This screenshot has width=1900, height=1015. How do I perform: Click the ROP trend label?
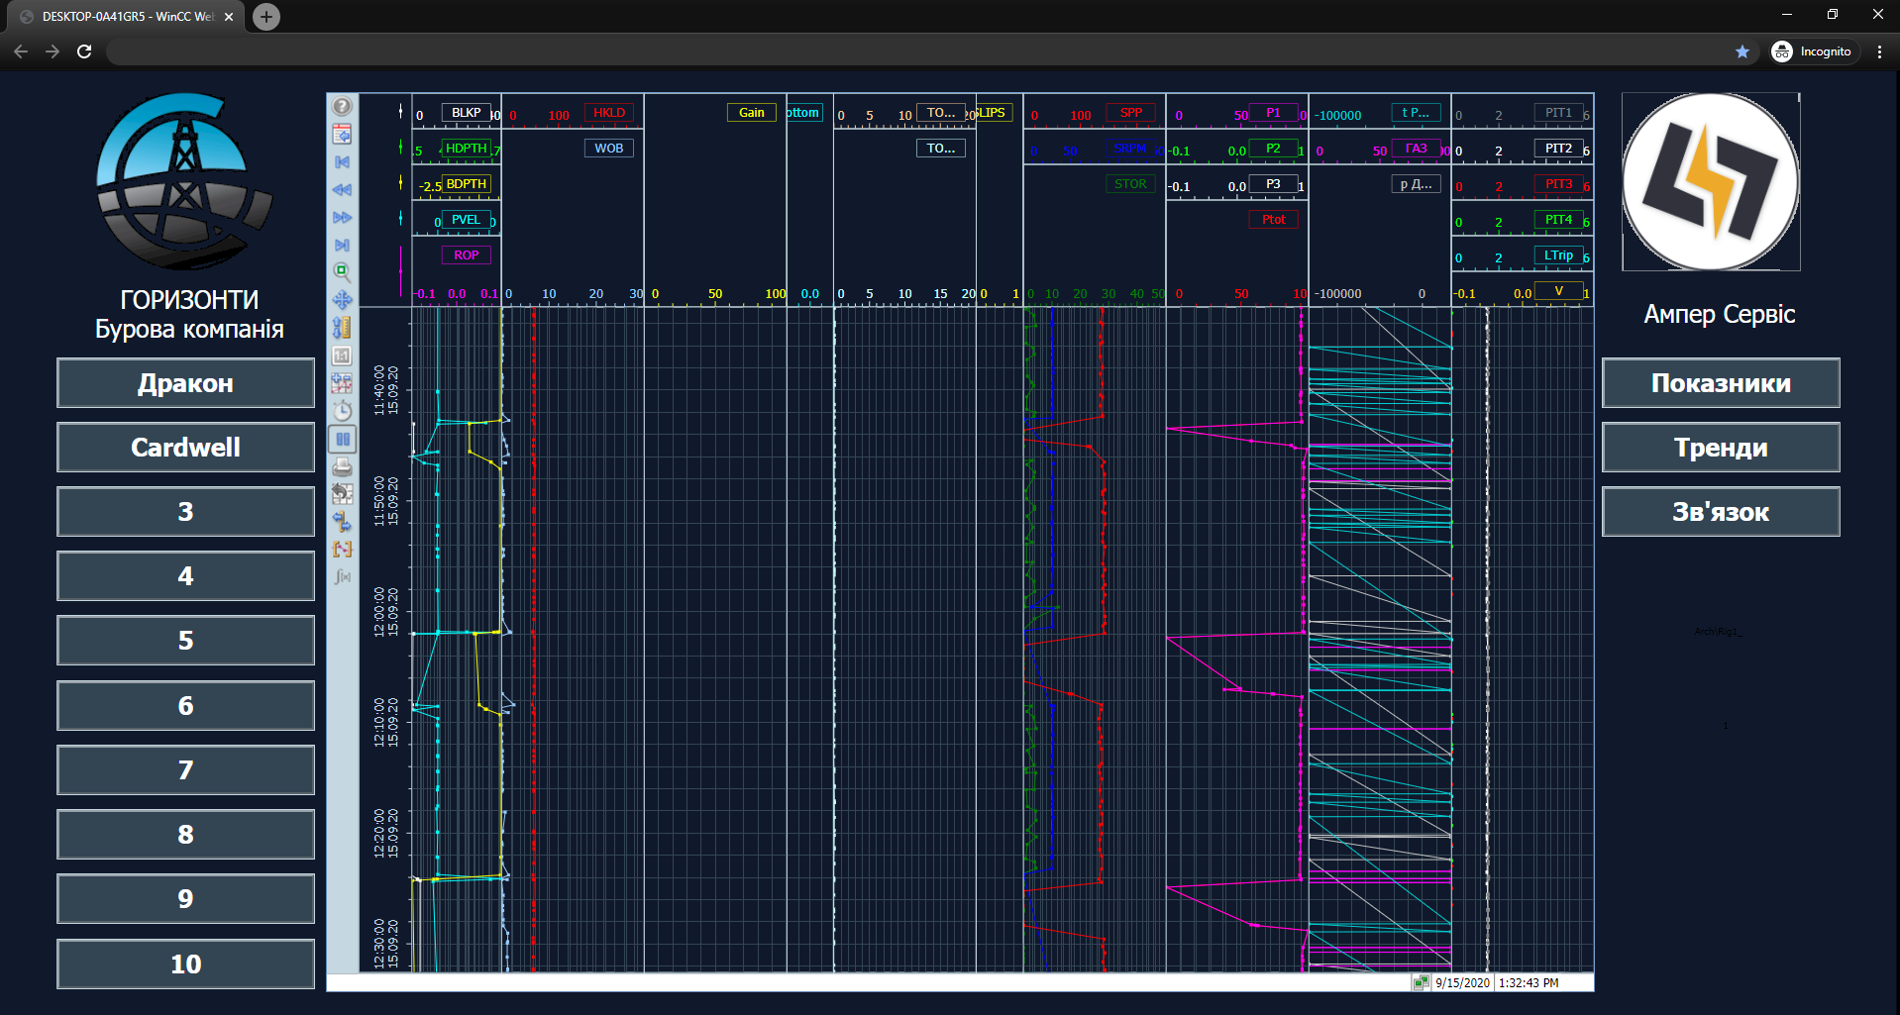tap(466, 255)
